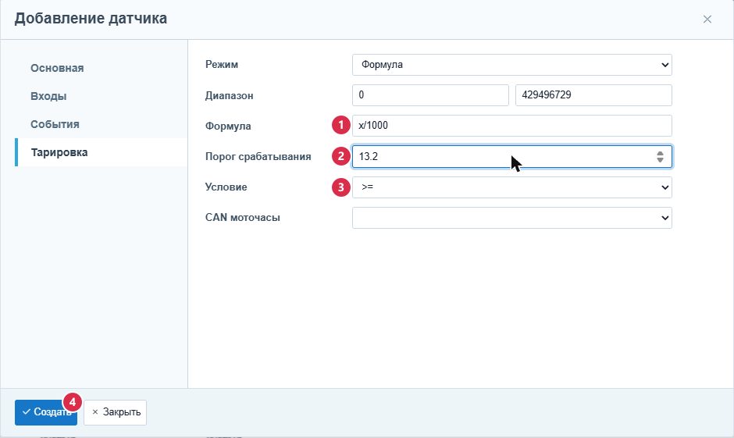Open the Основная tab
The image size is (734, 438).
click(57, 69)
